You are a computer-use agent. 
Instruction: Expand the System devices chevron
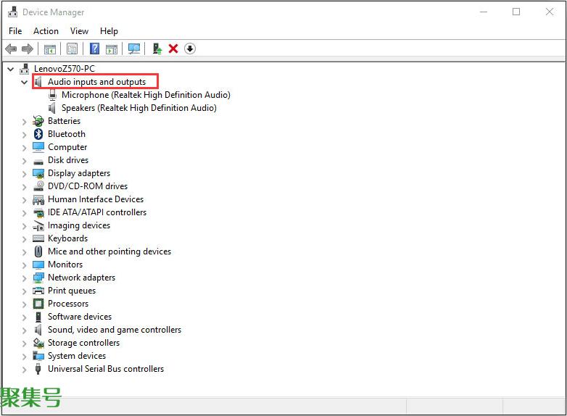tap(24, 357)
